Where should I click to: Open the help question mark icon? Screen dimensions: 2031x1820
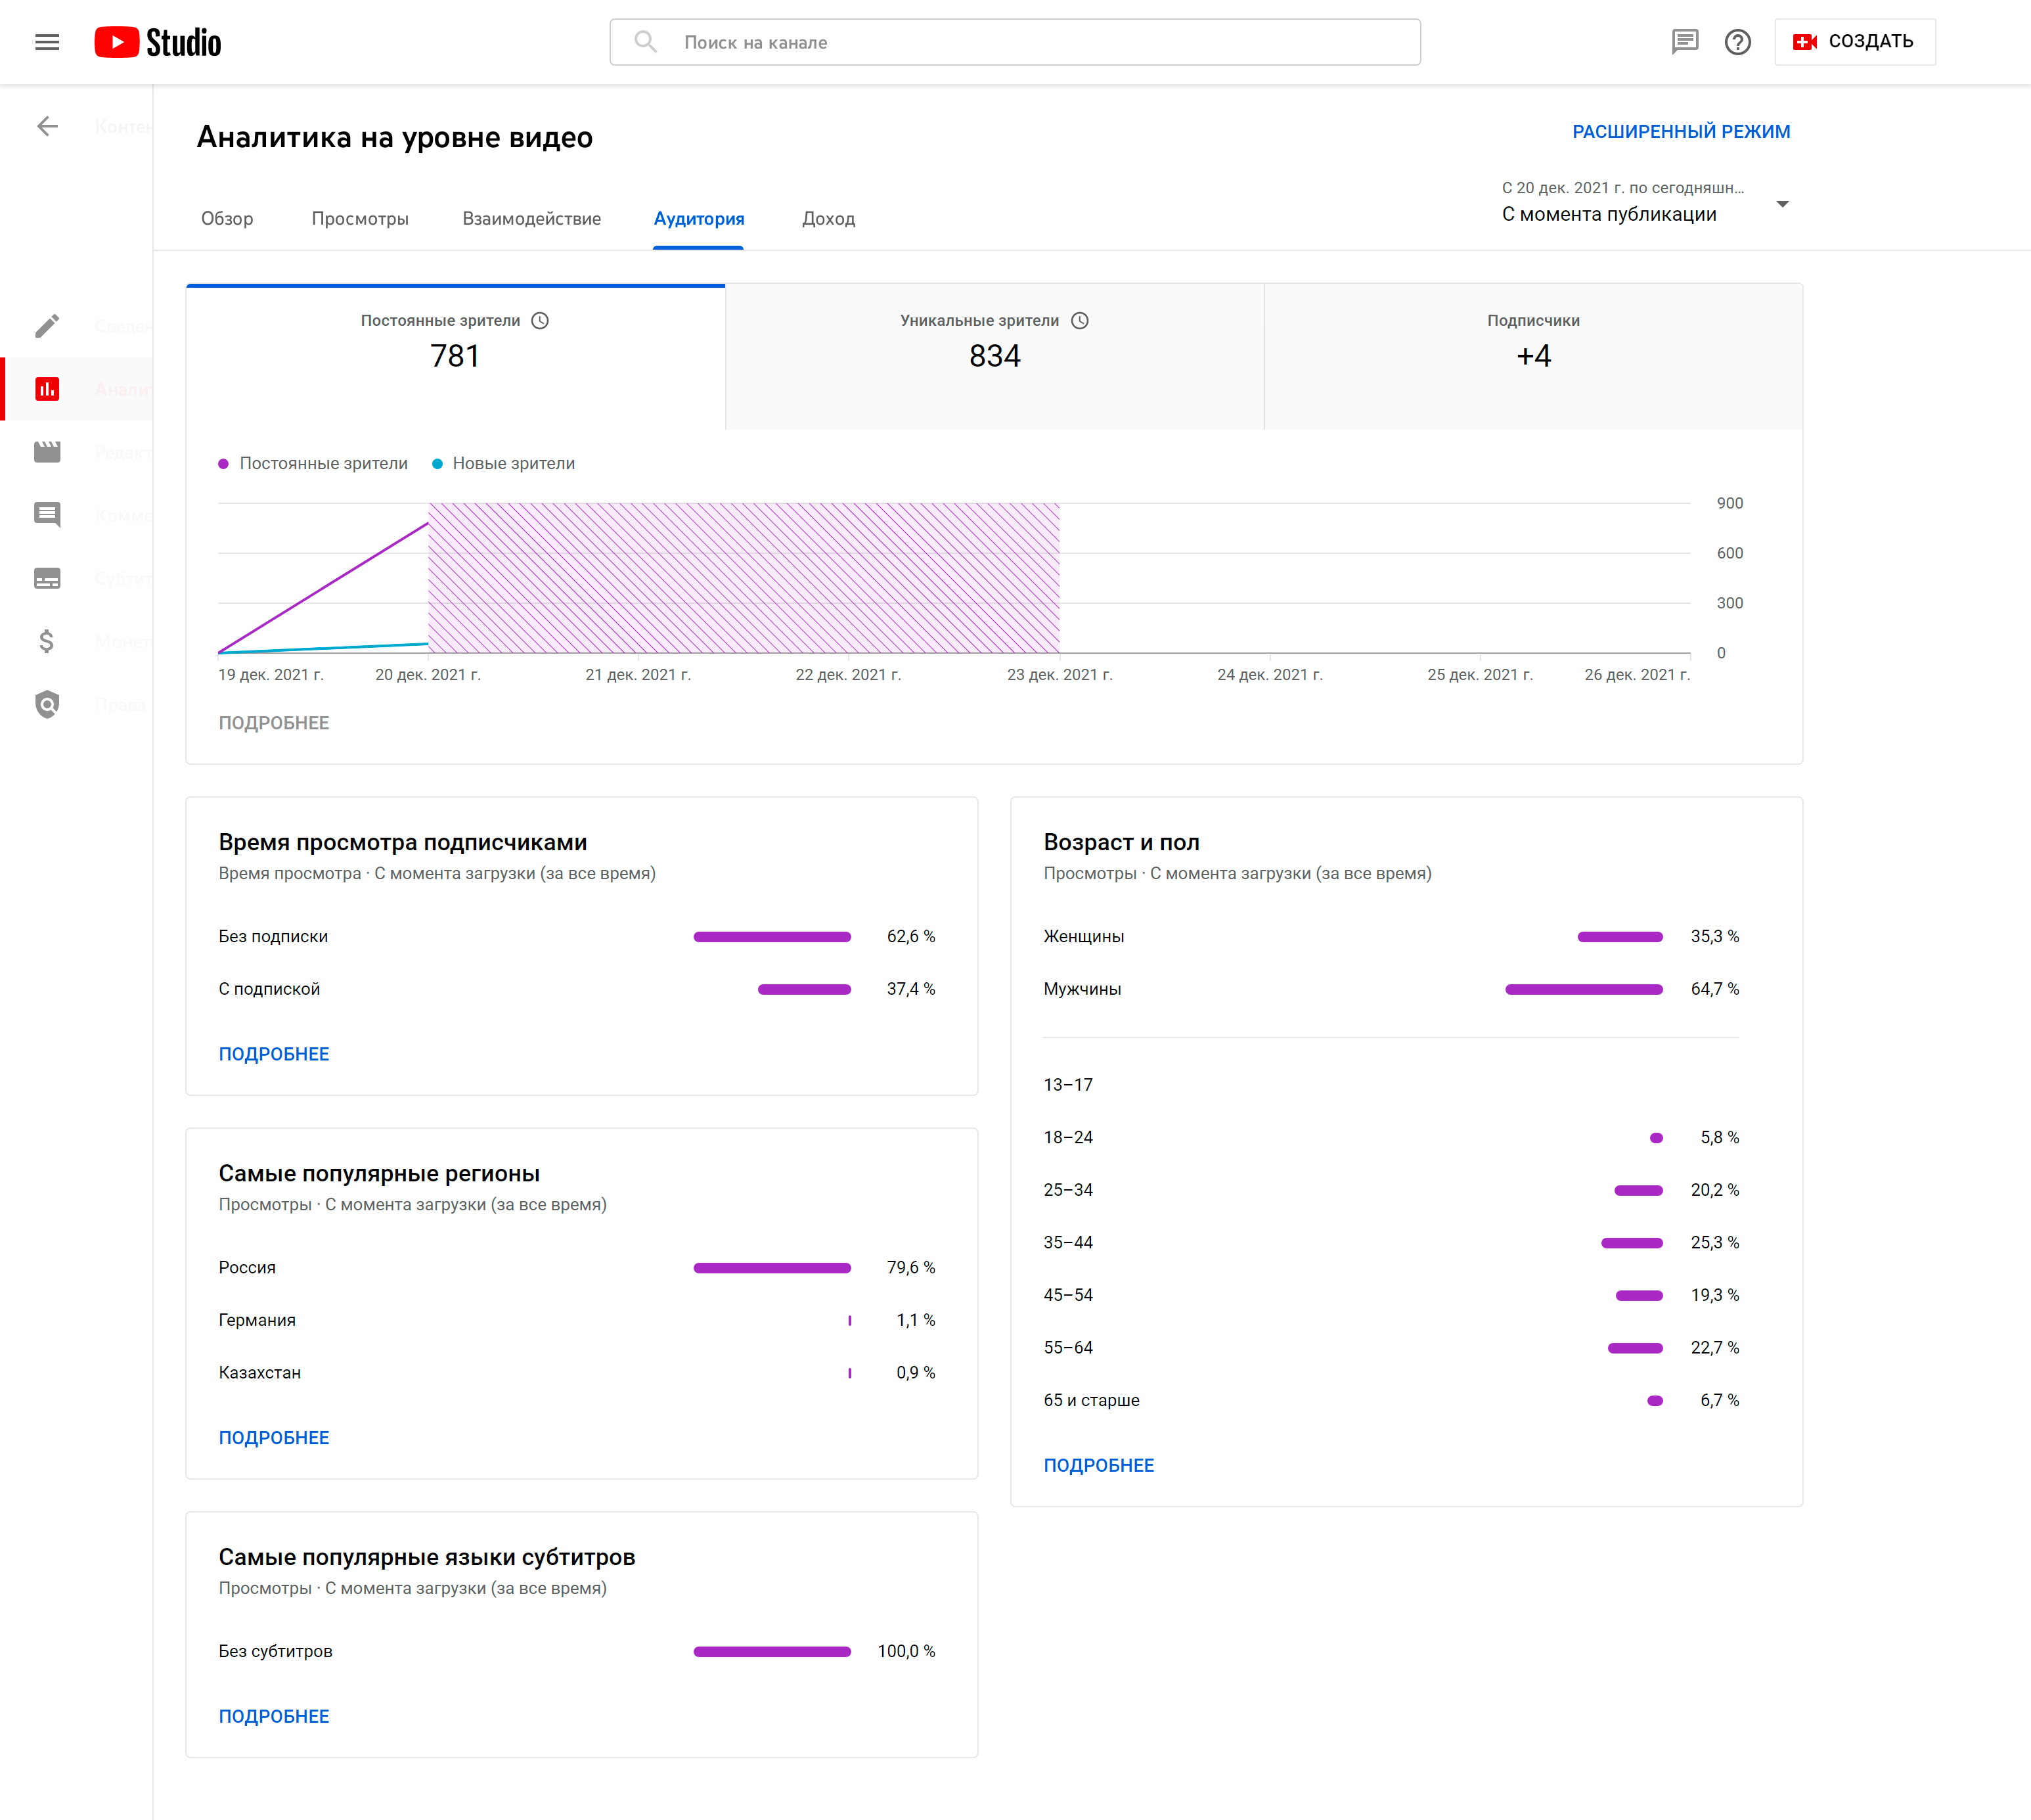(x=1738, y=42)
